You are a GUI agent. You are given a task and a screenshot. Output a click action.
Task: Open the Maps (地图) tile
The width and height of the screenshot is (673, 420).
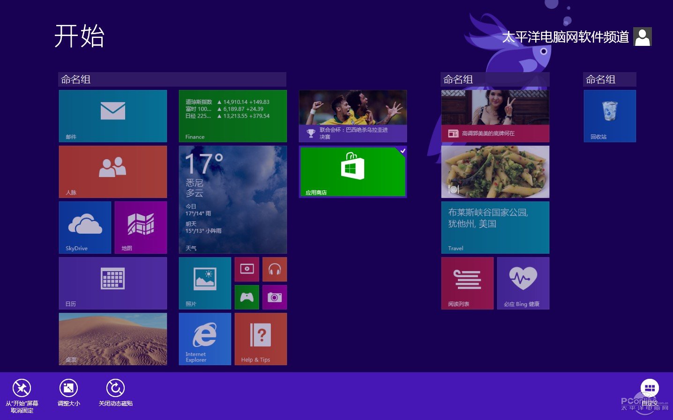pyautogui.click(x=141, y=228)
